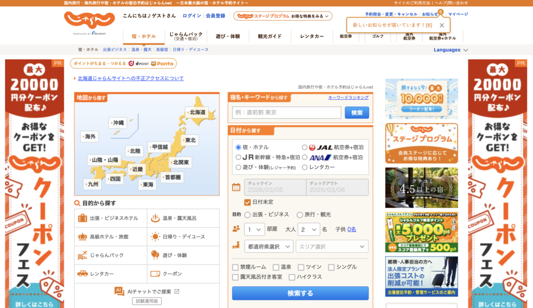
Task: Select the JAL 航空券+宿泊 radio button
Action: point(305,147)
